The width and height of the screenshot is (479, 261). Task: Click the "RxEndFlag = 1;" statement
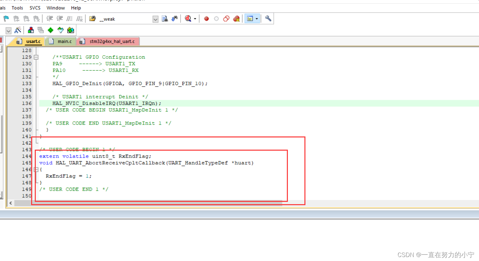pyautogui.click(x=69, y=176)
